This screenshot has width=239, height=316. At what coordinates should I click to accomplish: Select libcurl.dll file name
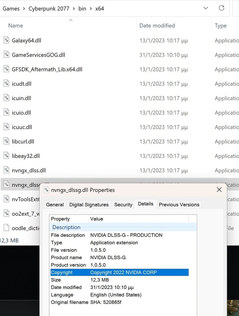point(23,141)
